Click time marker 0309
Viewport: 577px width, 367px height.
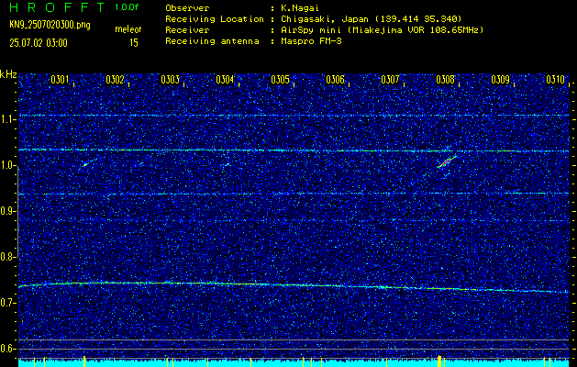pyautogui.click(x=501, y=79)
